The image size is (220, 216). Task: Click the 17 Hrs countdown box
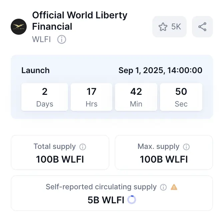(91, 97)
